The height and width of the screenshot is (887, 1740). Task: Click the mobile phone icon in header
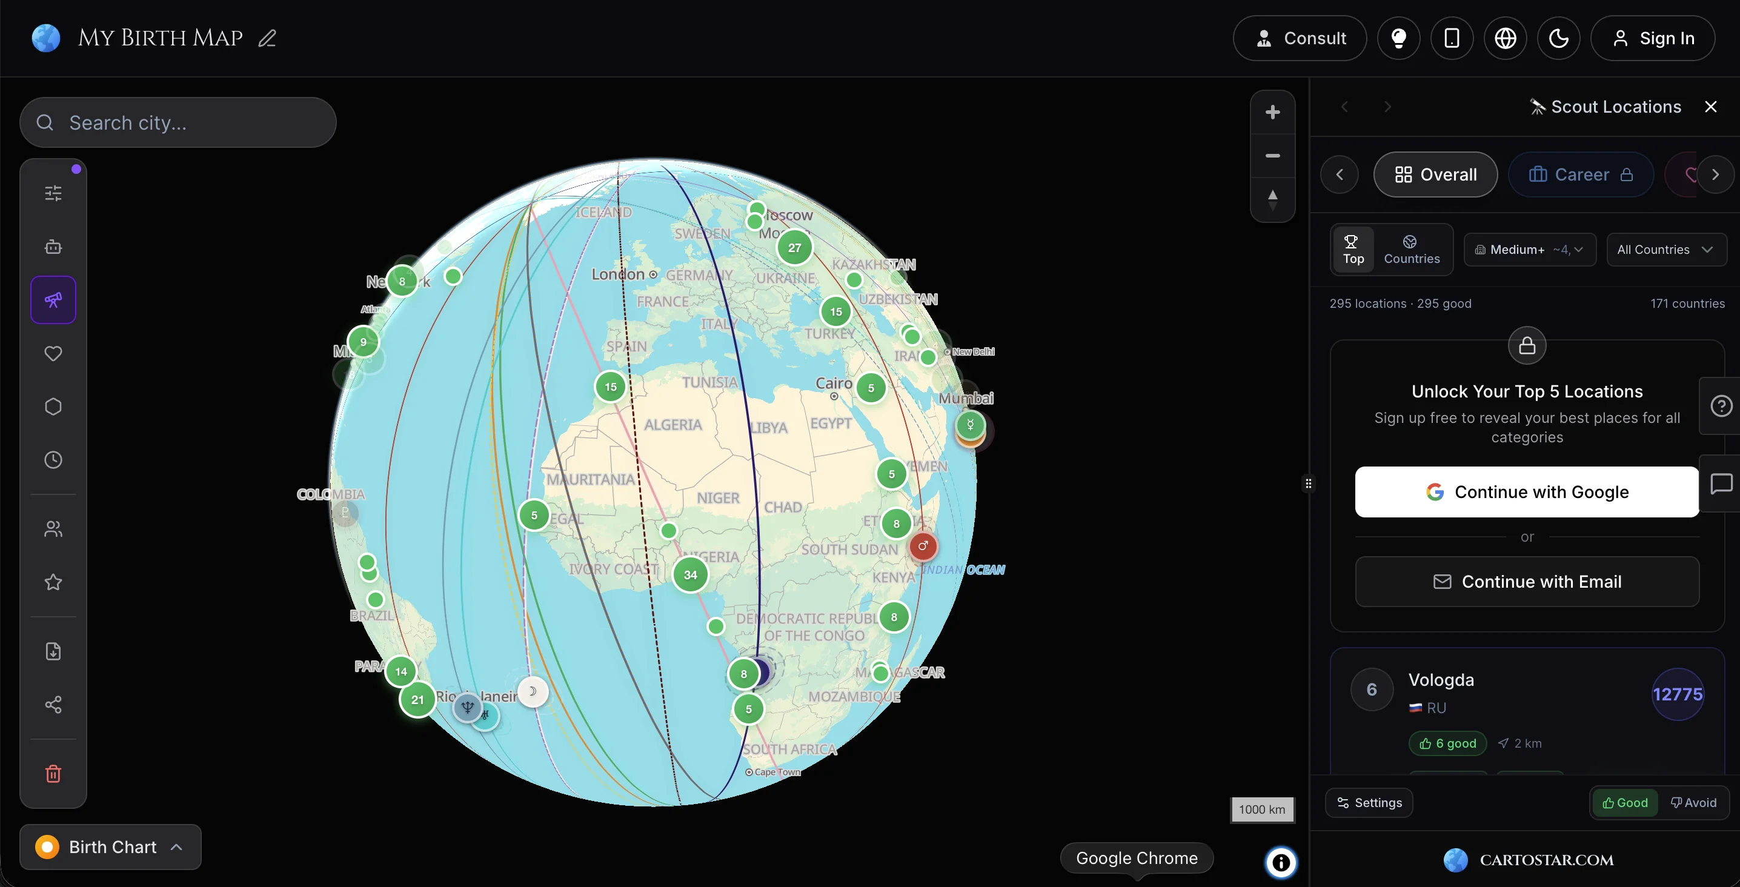pos(1452,38)
